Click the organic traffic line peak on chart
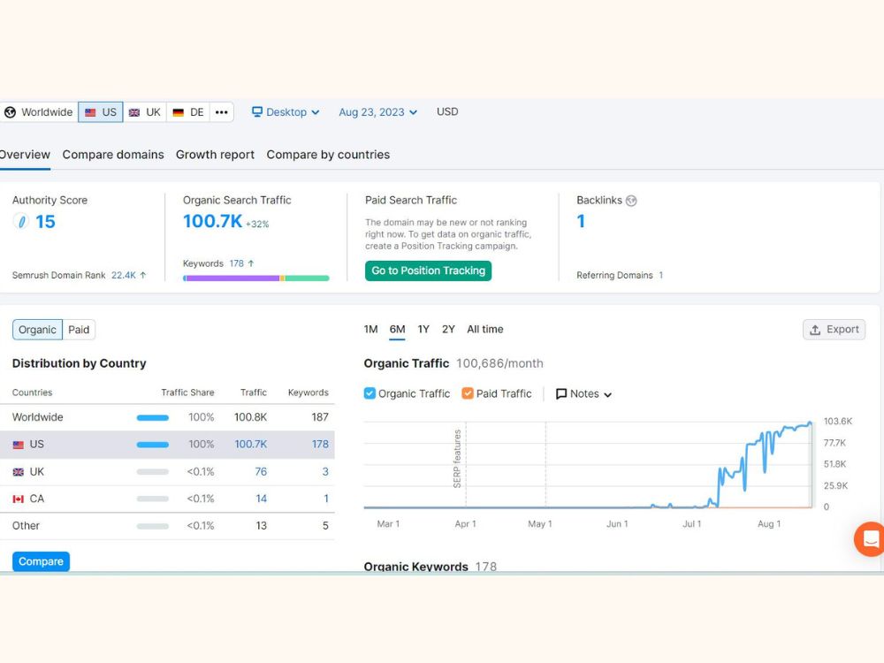Image resolution: width=884 pixels, height=663 pixels. tap(810, 423)
